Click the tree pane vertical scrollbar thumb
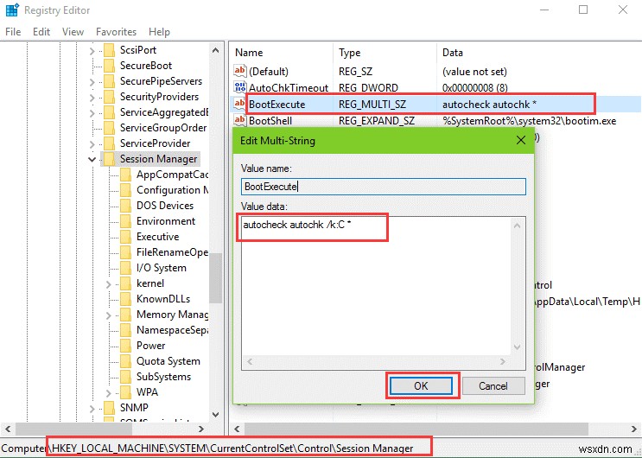Viewport: 642px width, 458px height. [x=215, y=277]
